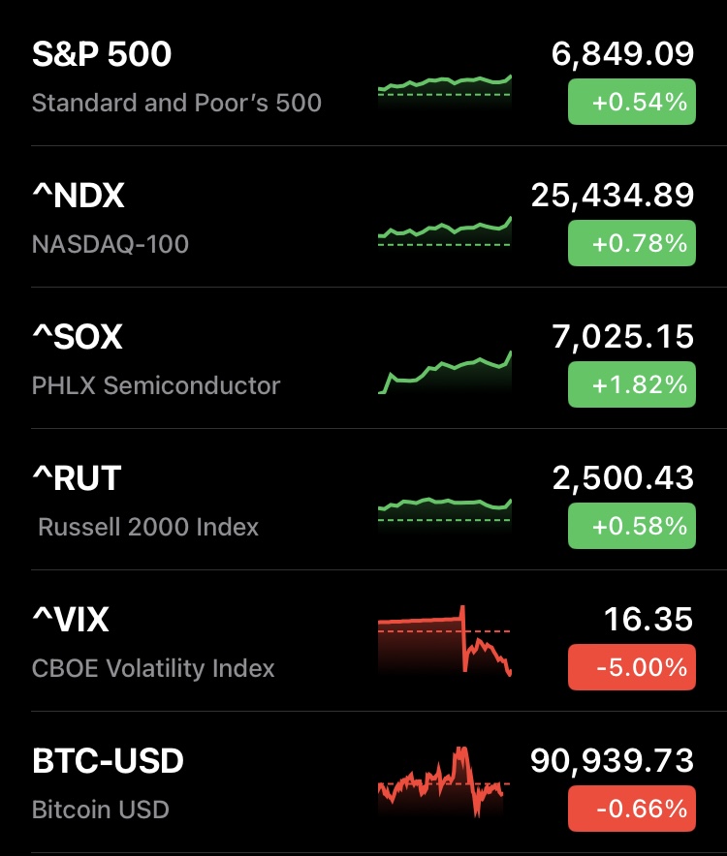Select the S&P 500 ticker title
This screenshot has height=856, width=727.
(x=102, y=54)
